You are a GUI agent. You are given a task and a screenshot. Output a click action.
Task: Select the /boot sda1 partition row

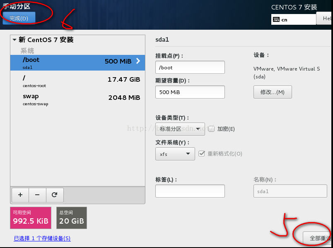pos(78,63)
